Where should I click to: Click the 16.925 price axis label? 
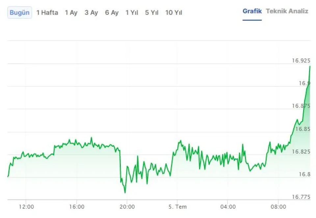point(301,61)
